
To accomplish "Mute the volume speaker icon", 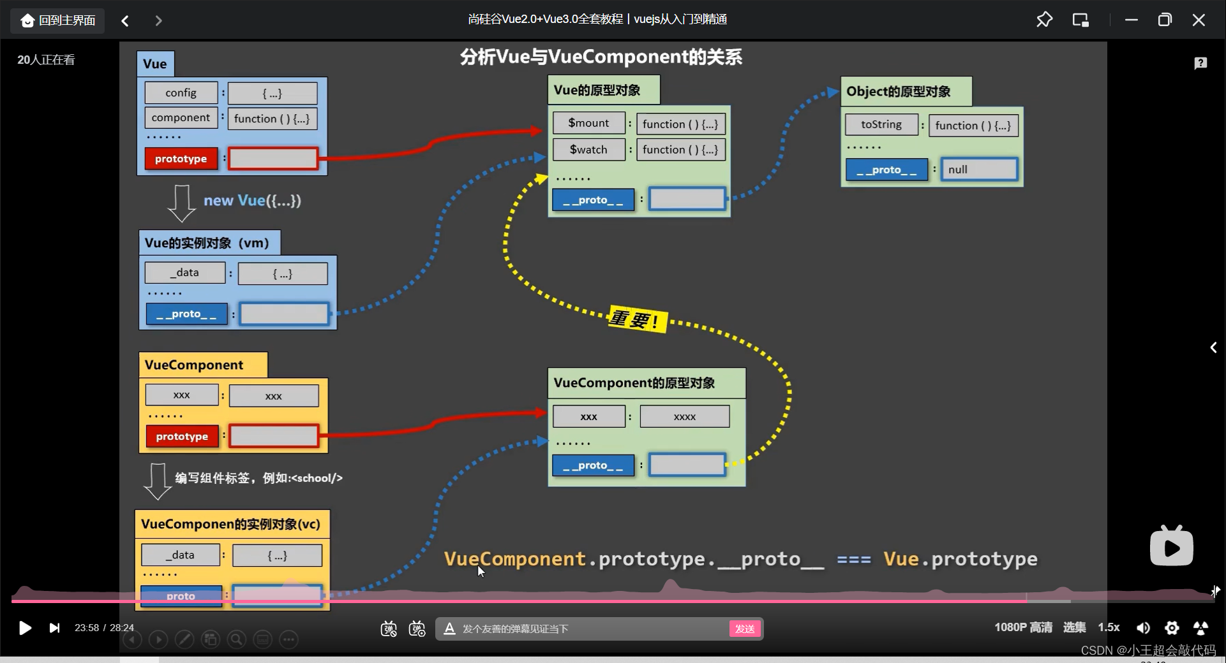I will pyautogui.click(x=1143, y=628).
